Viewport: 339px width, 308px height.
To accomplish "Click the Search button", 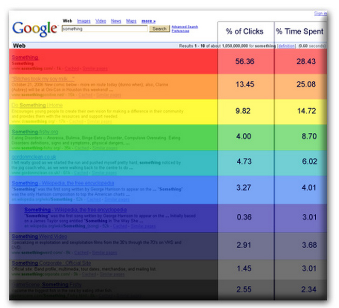I will click(x=159, y=29).
